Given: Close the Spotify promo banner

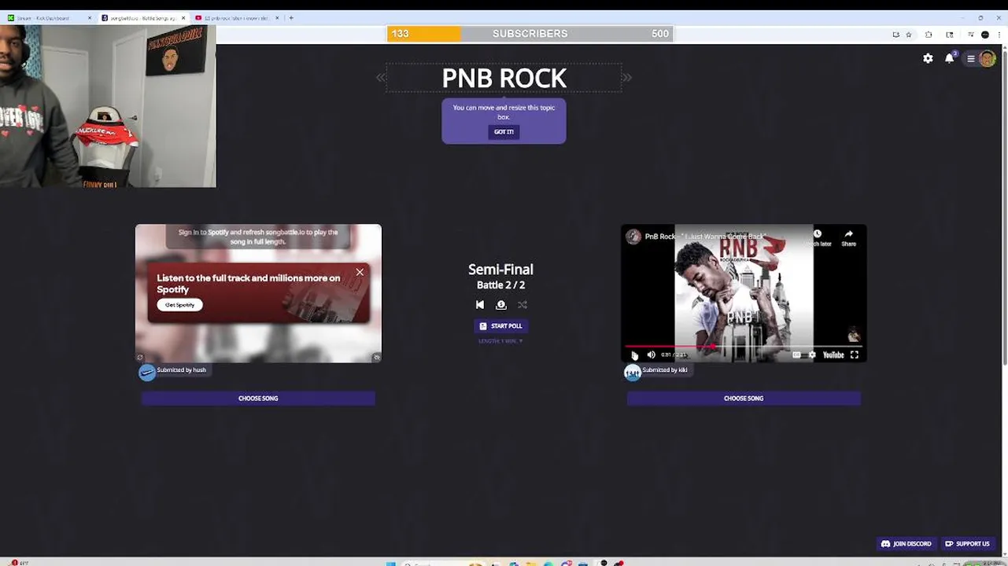Looking at the screenshot, I should click(x=360, y=272).
